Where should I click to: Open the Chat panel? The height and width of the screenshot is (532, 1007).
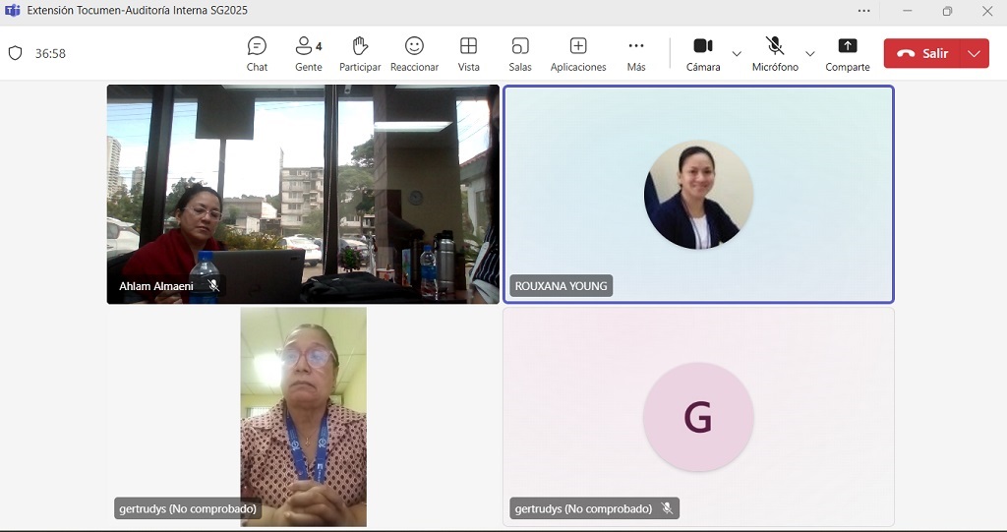pos(257,53)
